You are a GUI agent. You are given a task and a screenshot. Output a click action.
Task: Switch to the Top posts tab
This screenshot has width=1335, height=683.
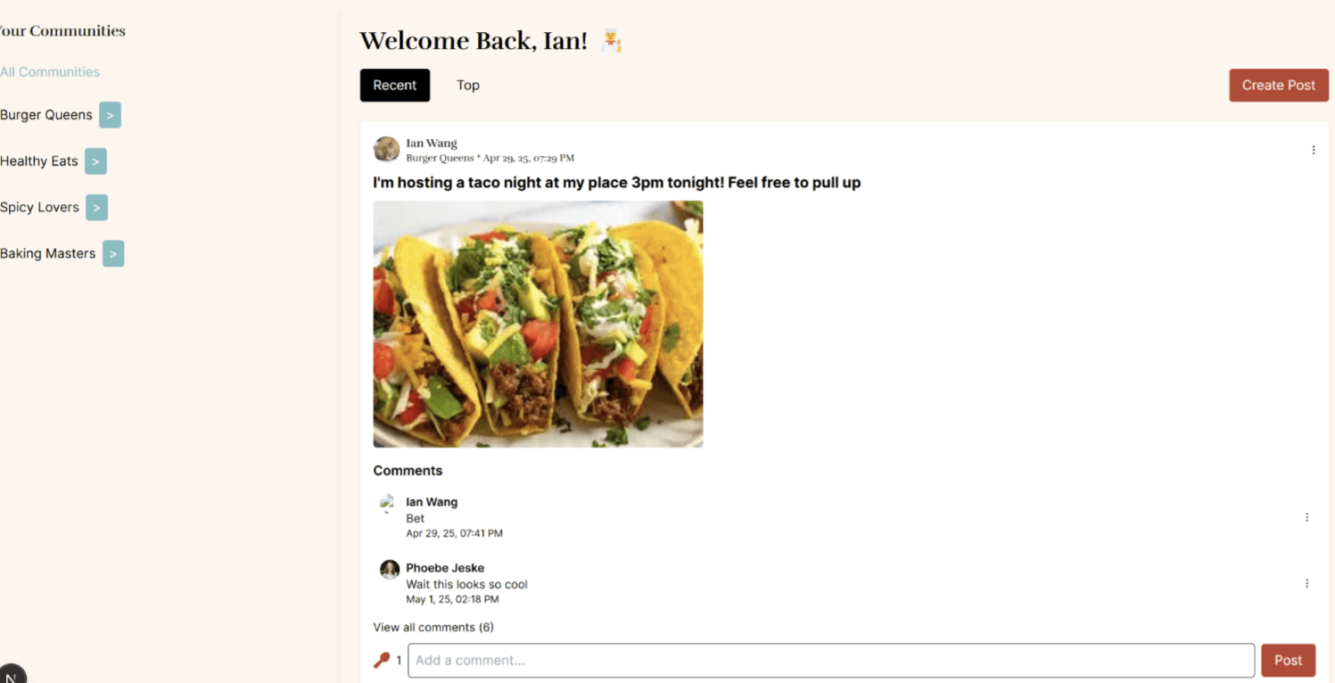[x=468, y=86]
